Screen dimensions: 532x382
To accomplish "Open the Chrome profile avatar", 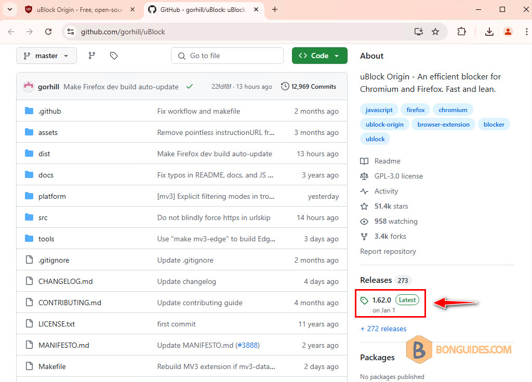I will pyautogui.click(x=508, y=32).
